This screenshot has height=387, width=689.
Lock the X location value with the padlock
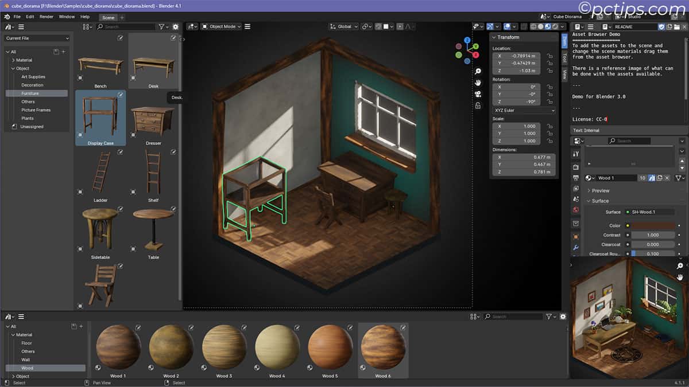pyautogui.click(x=550, y=57)
